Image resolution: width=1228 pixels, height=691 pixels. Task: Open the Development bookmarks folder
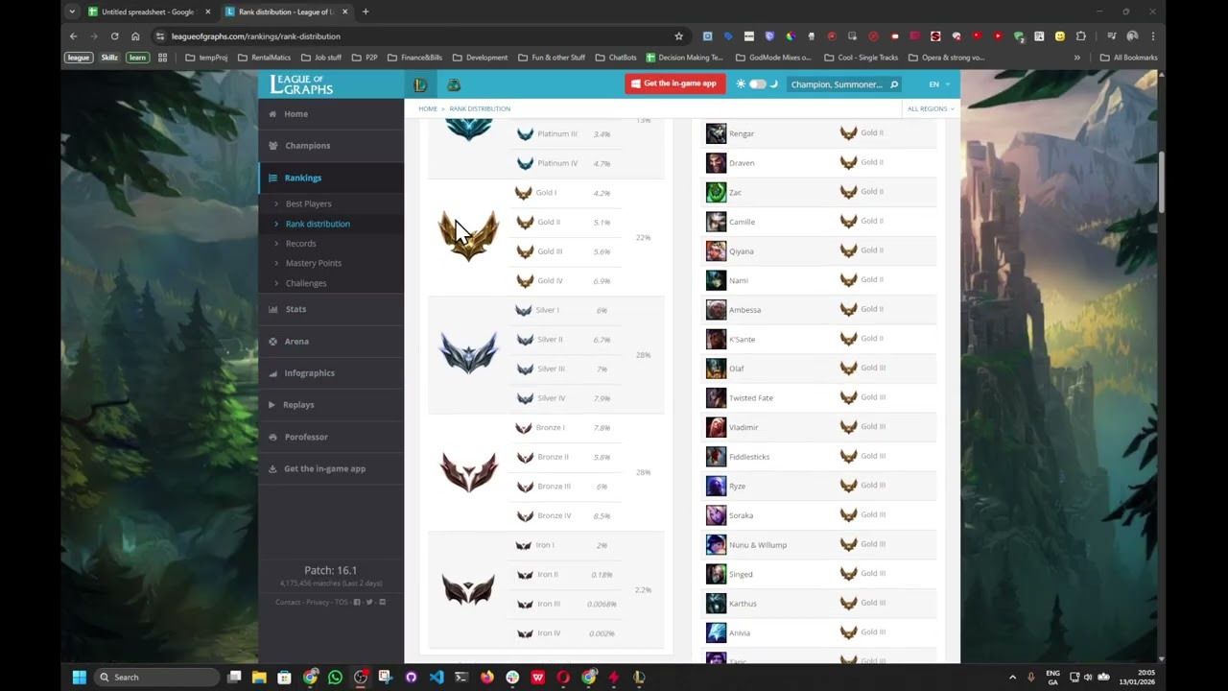click(x=480, y=58)
